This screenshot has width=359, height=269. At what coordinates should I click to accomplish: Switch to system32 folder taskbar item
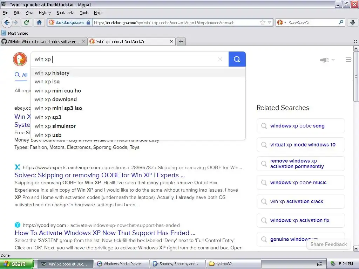(233, 264)
